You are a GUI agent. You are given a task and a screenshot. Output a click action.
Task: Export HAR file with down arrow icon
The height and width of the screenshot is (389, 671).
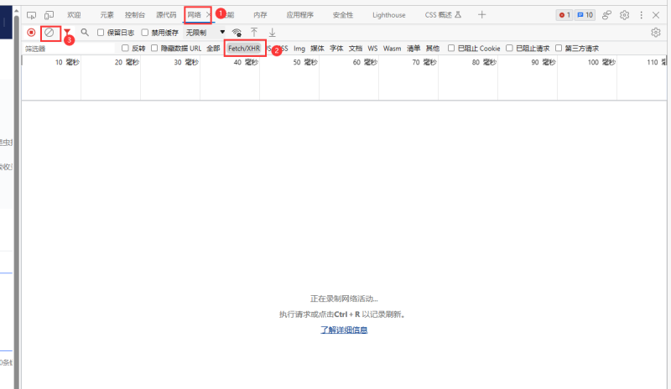click(272, 33)
